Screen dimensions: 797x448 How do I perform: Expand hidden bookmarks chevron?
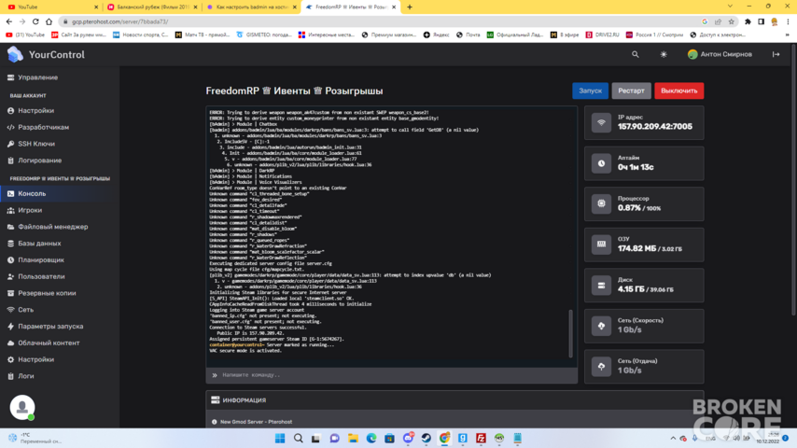787,35
